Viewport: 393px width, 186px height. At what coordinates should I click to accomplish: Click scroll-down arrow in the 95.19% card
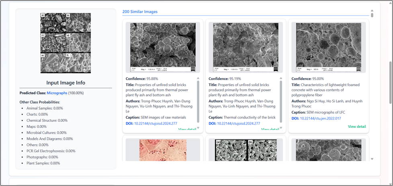(281, 128)
